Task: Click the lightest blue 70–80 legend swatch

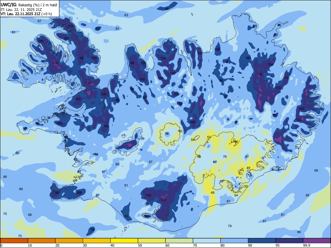Action: point(207,241)
